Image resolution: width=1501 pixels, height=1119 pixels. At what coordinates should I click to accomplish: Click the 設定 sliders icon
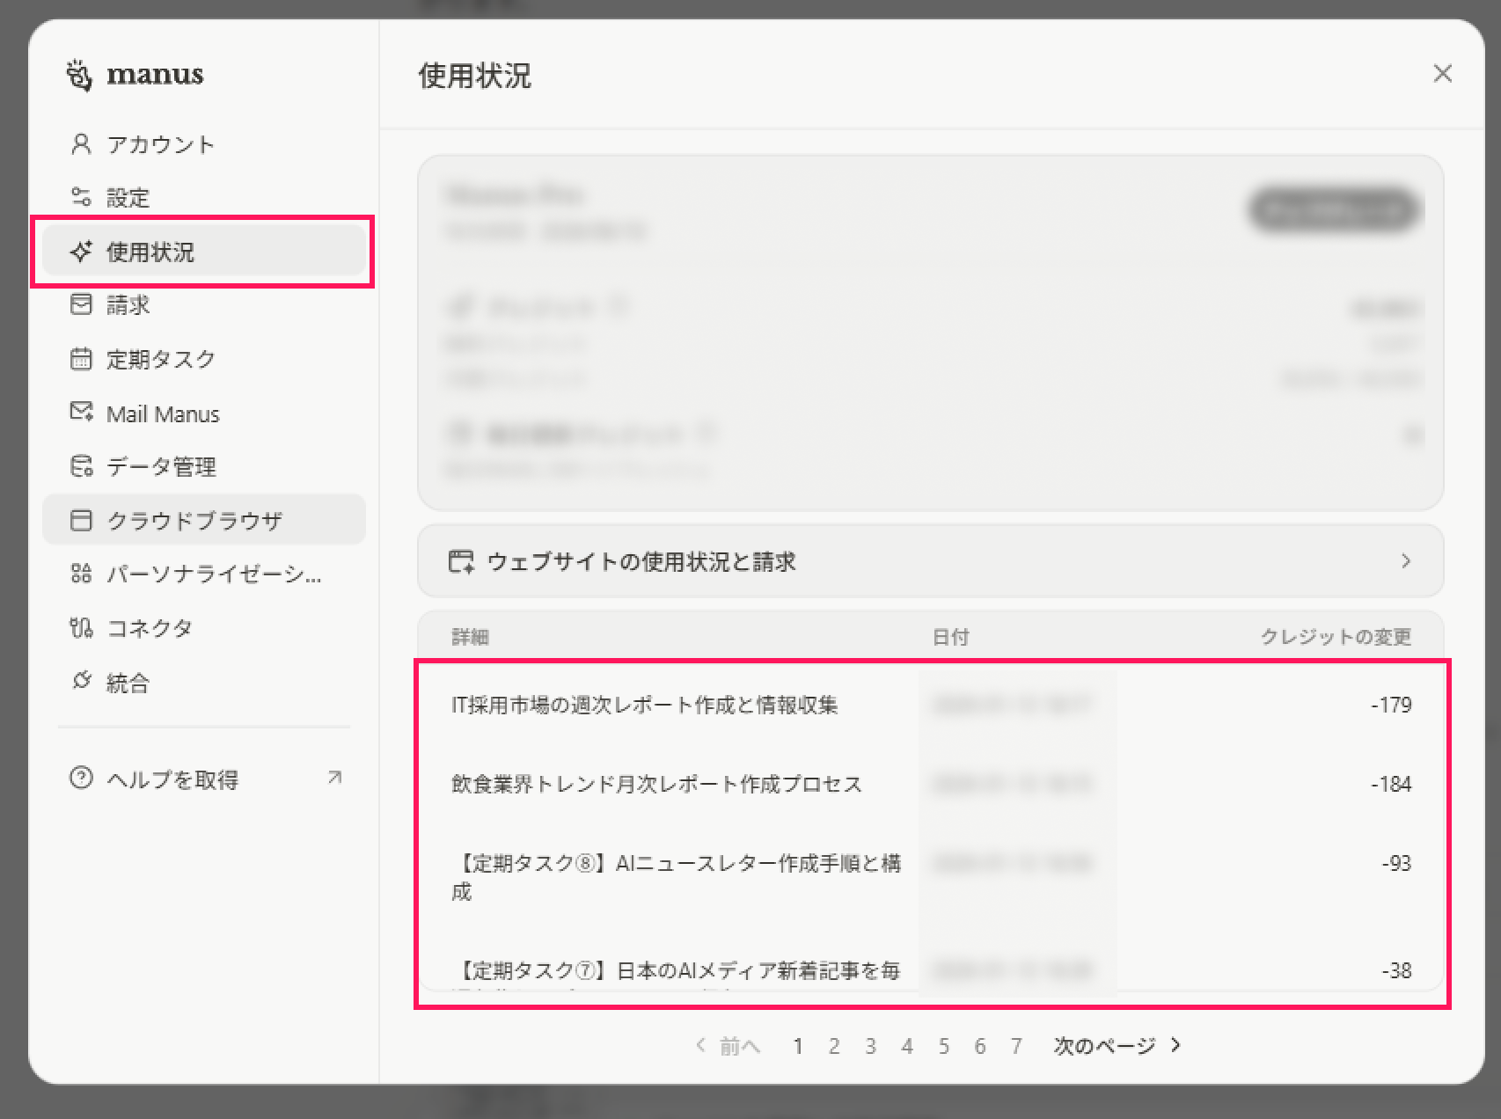81,197
